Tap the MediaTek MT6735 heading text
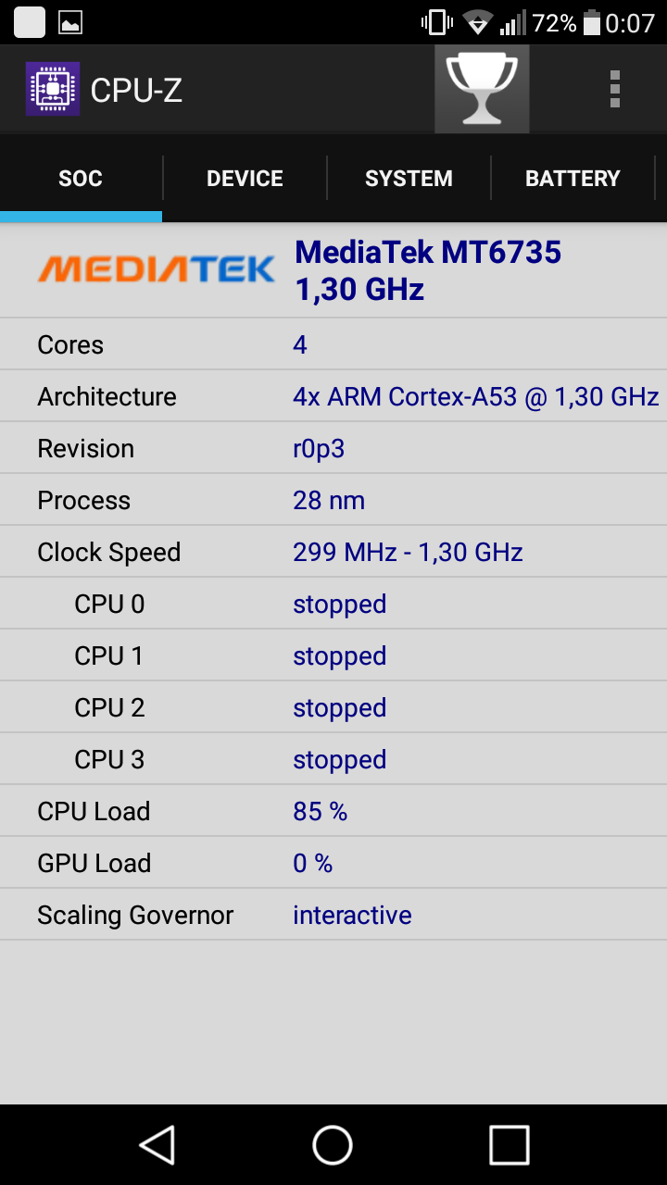Screen dimensions: 667x1185 pos(428,252)
